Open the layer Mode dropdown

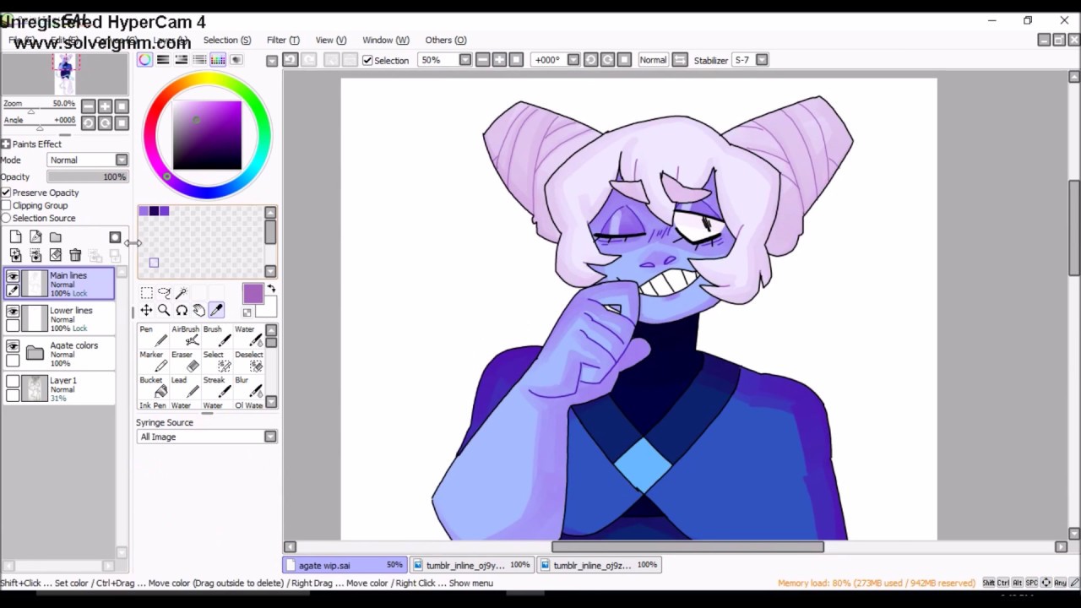[122, 160]
